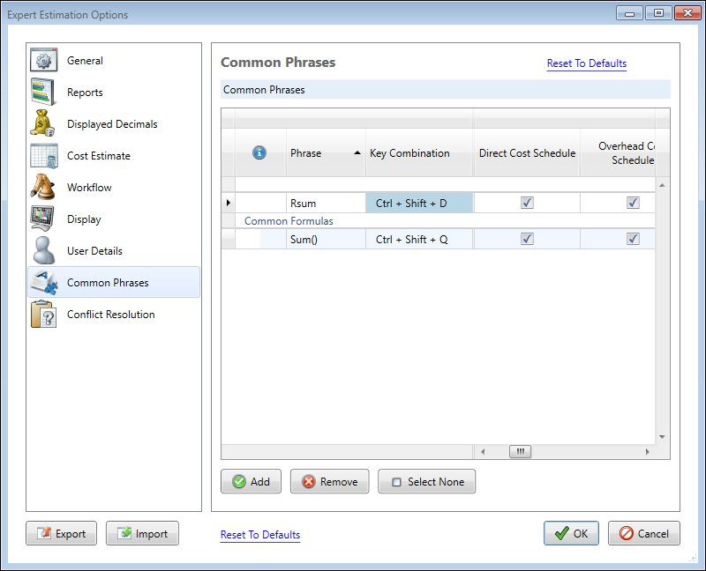Image resolution: width=706 pixels, height=571 pixels.
Task: Uncheck Overhead Cost Schedule for Rsum row
Action: point(633,203)
